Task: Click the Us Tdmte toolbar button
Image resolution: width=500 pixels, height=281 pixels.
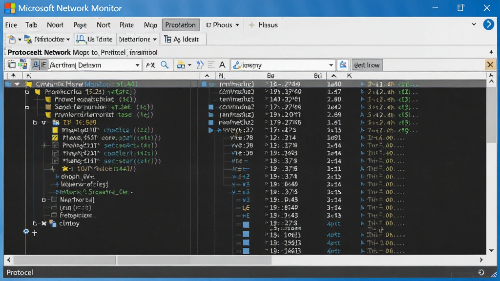Action: point(95,39)
